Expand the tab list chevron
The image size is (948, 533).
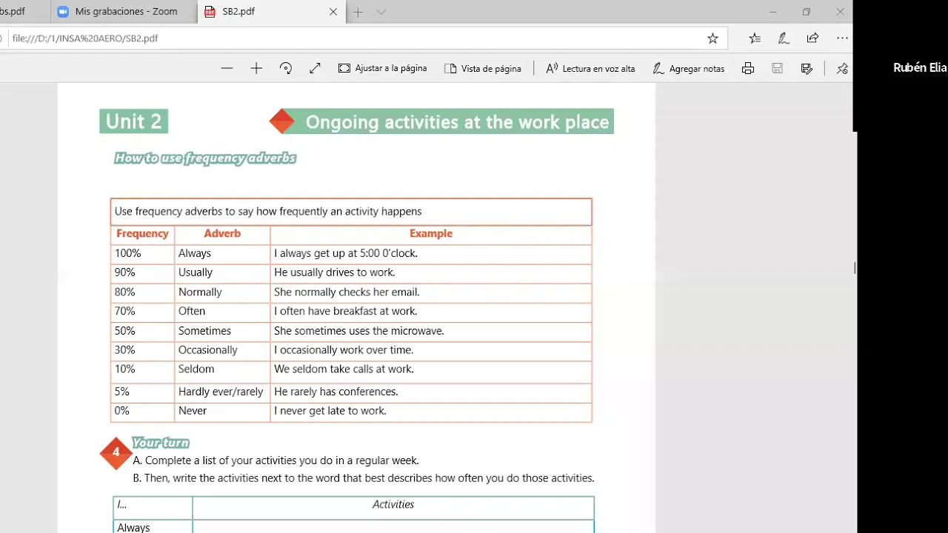click(x=381, y=12)
